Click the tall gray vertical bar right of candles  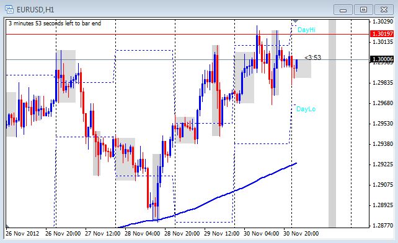(332, 124)
